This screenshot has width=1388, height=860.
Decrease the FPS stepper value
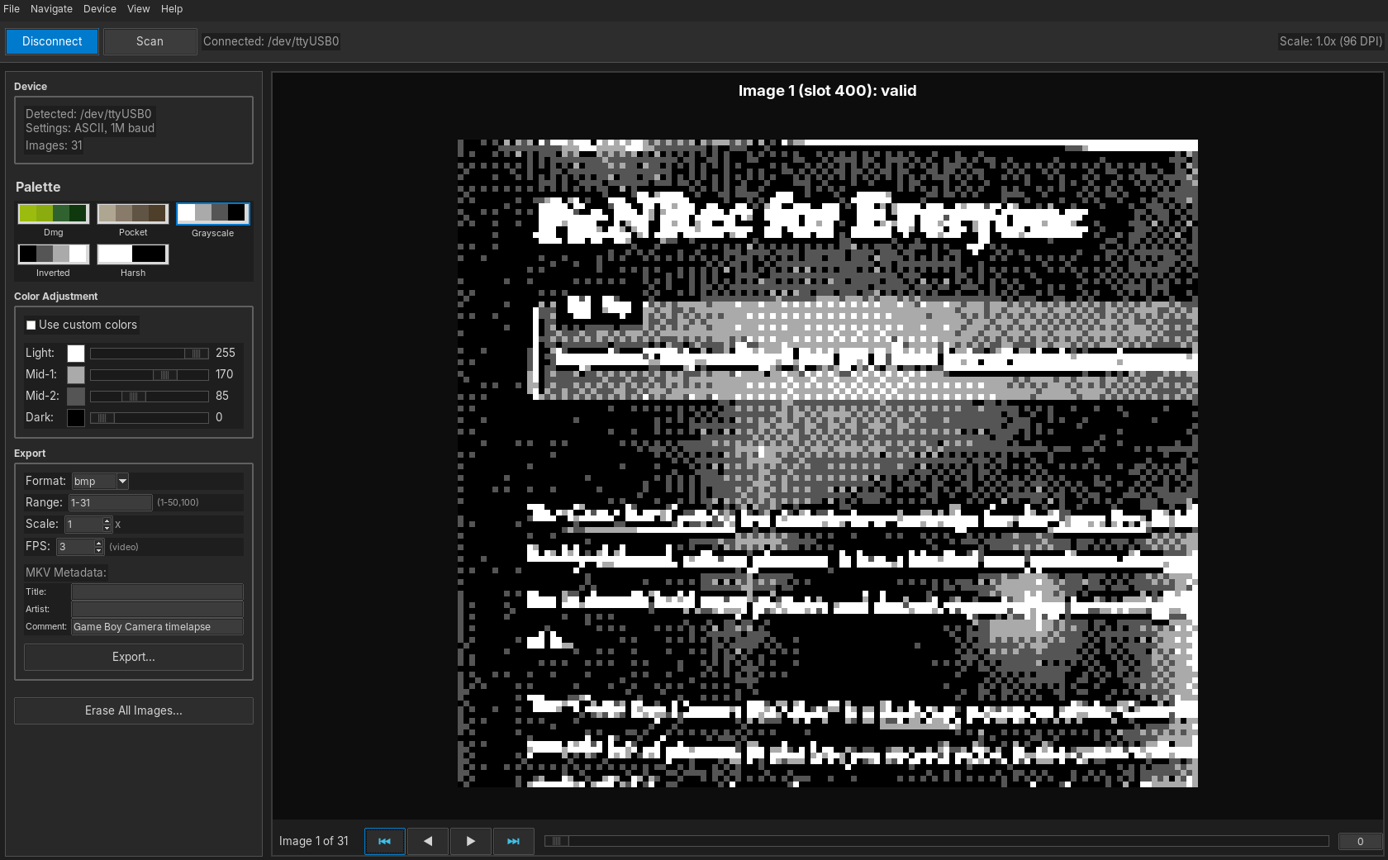pos(99,550)
